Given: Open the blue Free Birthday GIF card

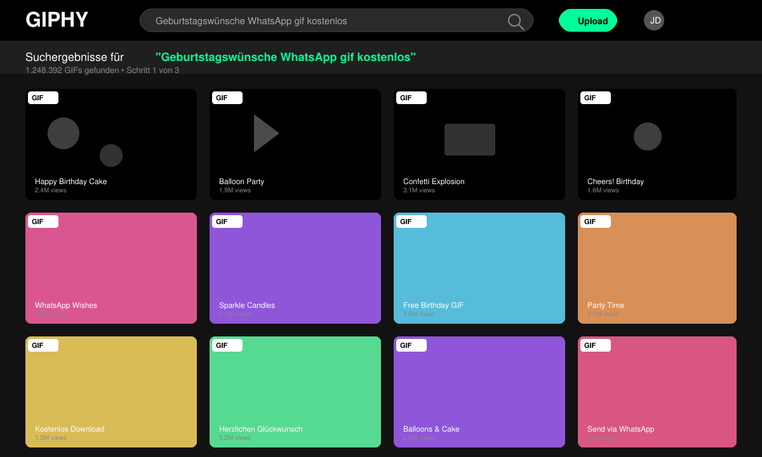Looking at the screenshot, I should 479,268.
